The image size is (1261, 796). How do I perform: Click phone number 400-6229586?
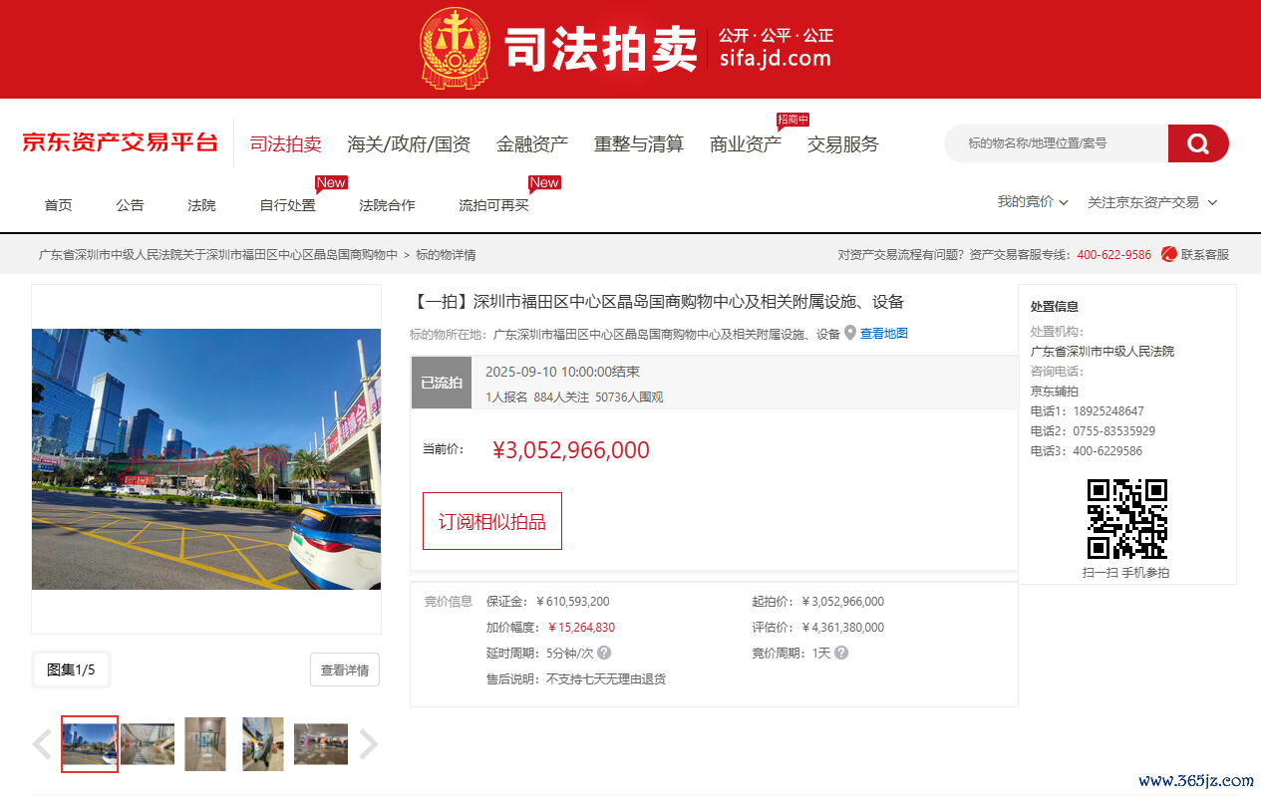tap(1107, 451)
